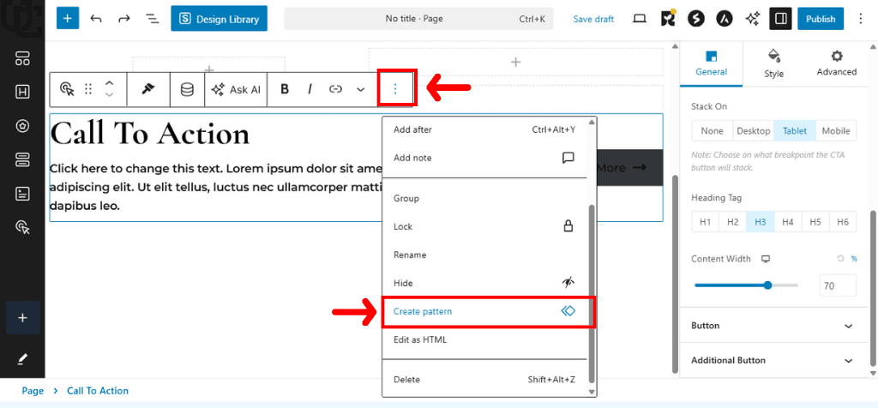
Task: Open the heading H icon in left sidebar
Action: point(22,93)
